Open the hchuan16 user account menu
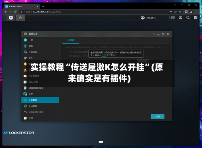This screenshot has width=202, height=148. click(148, 18)
